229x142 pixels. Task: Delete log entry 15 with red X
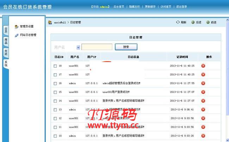tap(203, 92)
